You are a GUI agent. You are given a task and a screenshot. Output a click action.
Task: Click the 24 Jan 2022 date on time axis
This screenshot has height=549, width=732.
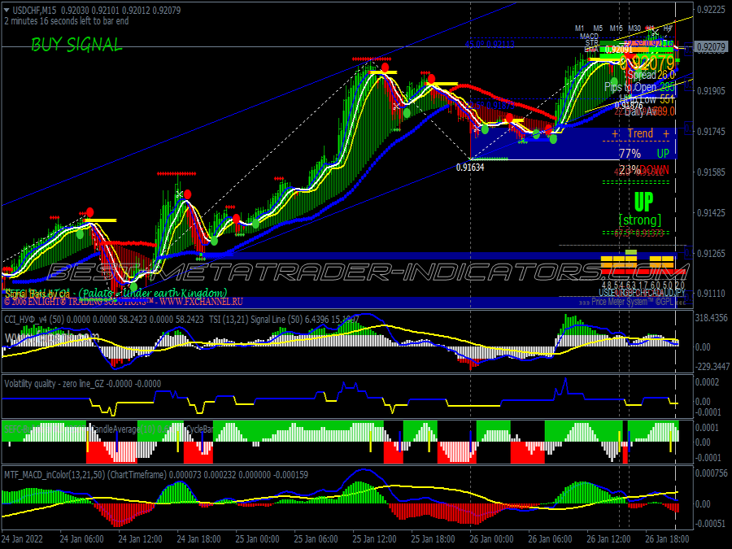(22, 538)
